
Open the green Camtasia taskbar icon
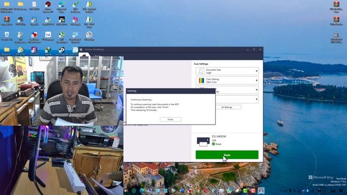tap(245, 191)
